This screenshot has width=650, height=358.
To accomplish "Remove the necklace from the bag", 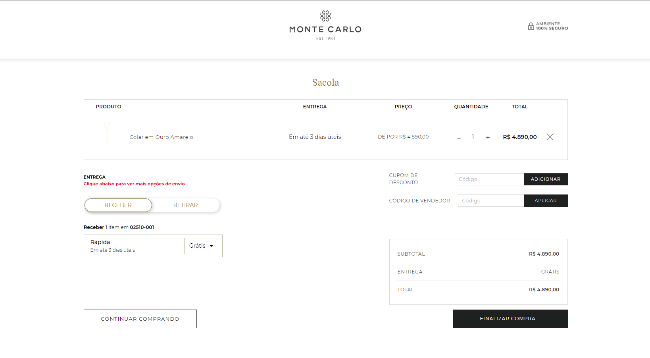I will click(550, 137).
